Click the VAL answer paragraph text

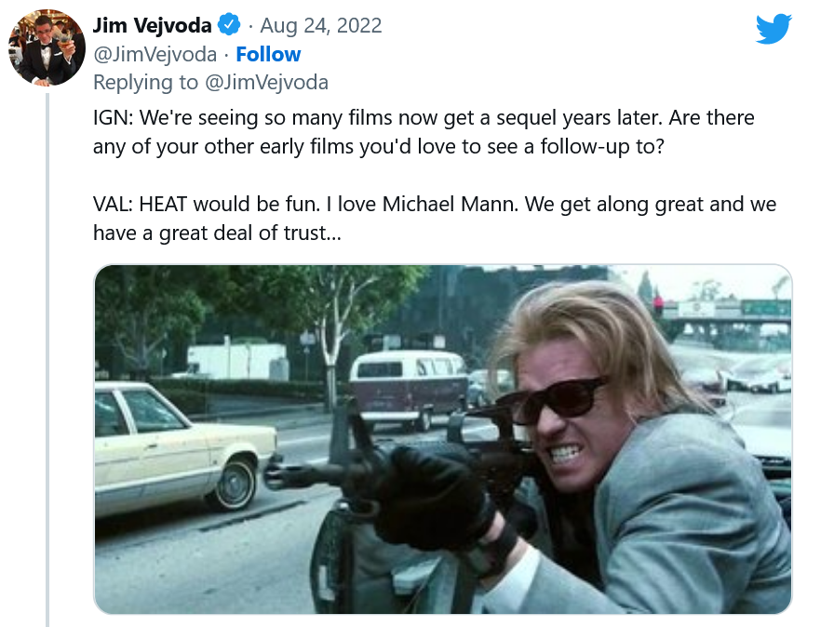(x=435, y=219)
